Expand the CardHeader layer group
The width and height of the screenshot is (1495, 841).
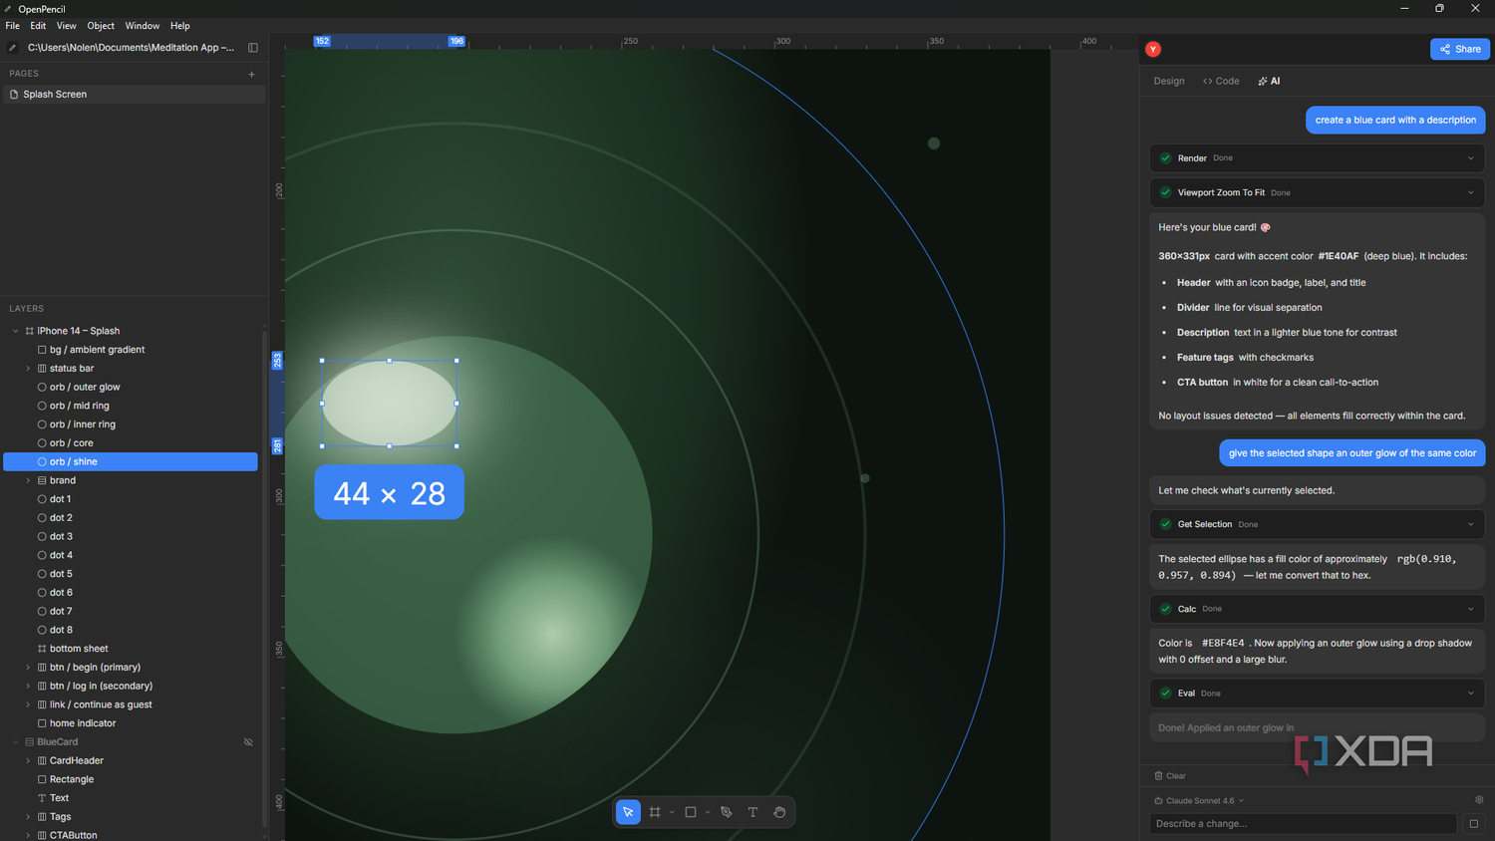[x=28, y=761]
